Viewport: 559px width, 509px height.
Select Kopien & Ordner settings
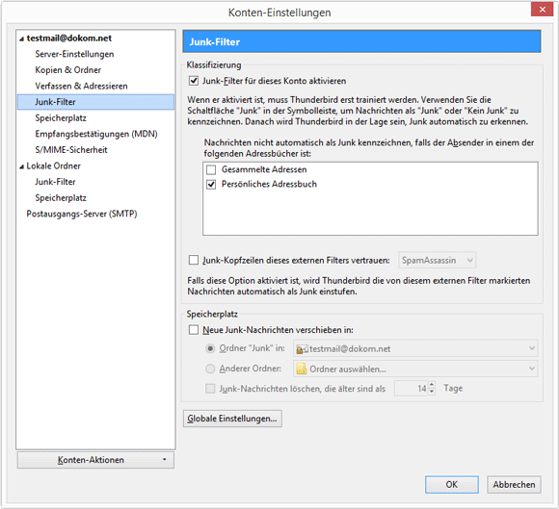(x=68, y=70)
